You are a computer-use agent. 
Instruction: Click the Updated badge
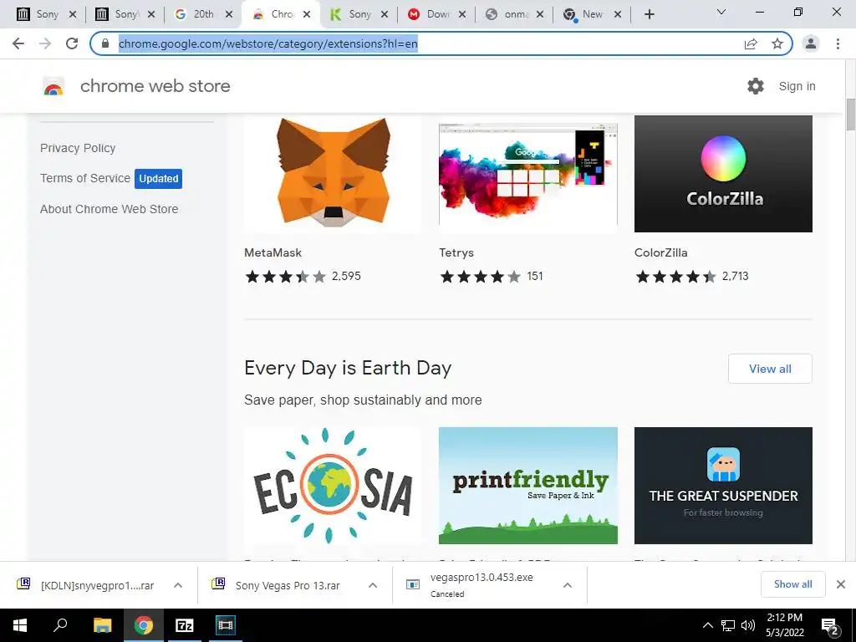(158, 179)
